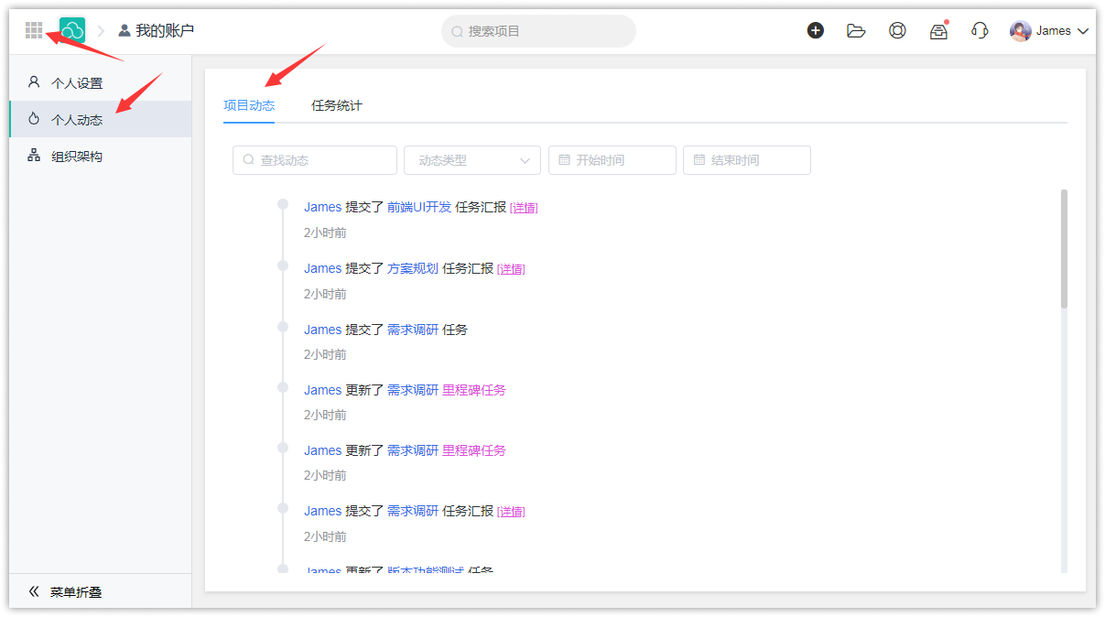The height and width of the screenshot is (617, 1105).
Task: Click the teal cloud logo icon
Action: click(72, 30)
